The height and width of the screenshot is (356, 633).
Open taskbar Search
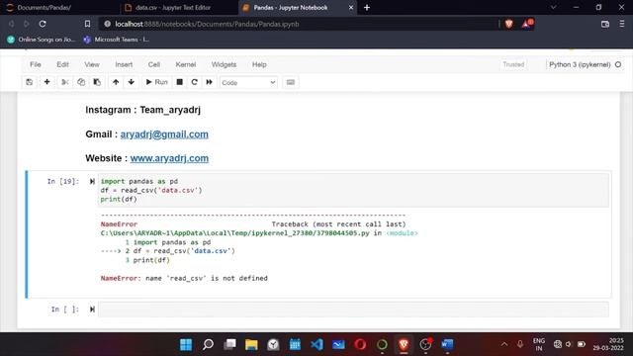tap(208, 344)
